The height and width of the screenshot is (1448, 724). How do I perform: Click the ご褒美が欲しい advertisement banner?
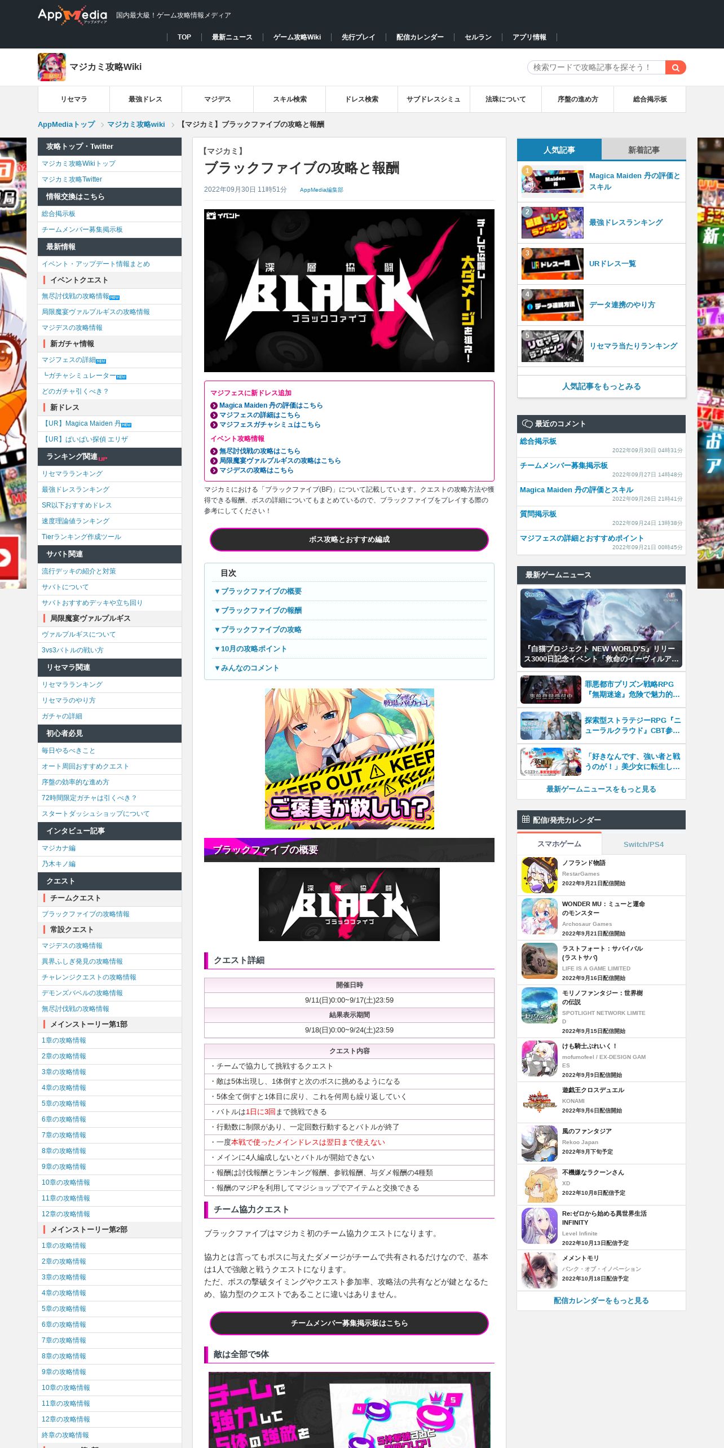pos(349,759)
